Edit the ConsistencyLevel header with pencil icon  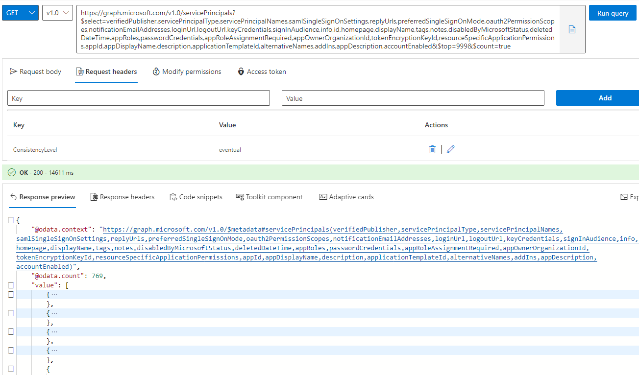(x=451, y=149)
